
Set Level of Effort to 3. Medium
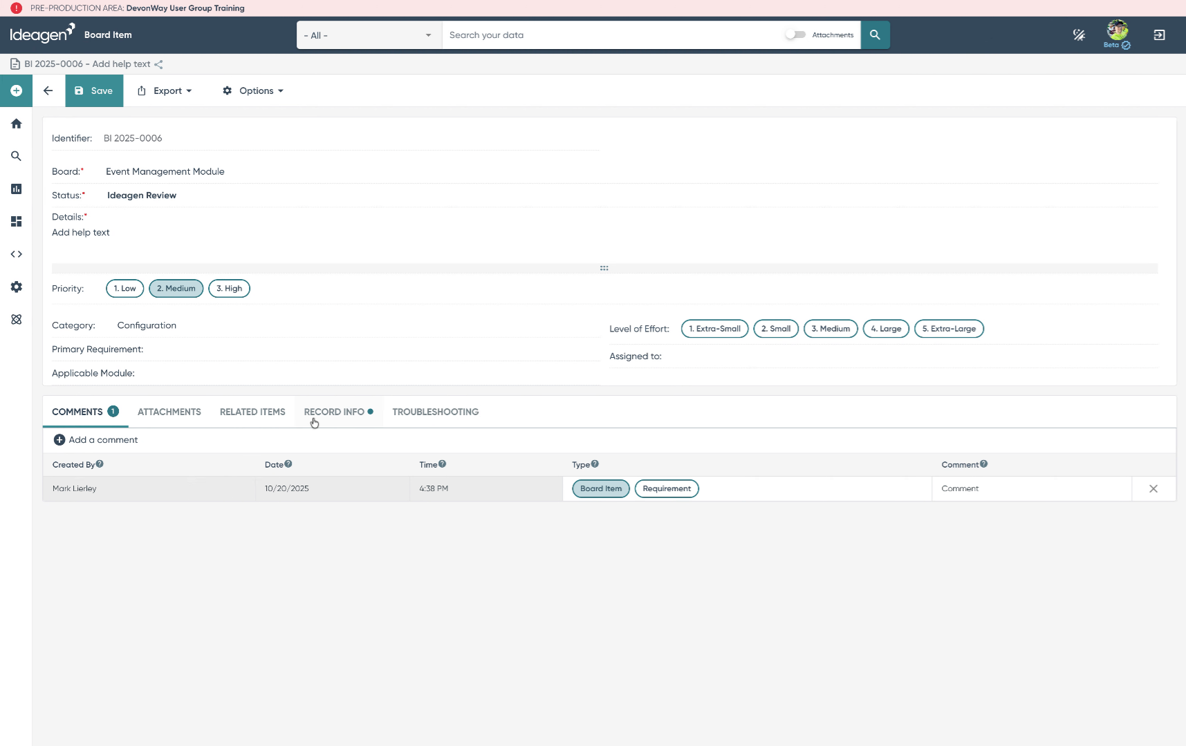[831, 329]
